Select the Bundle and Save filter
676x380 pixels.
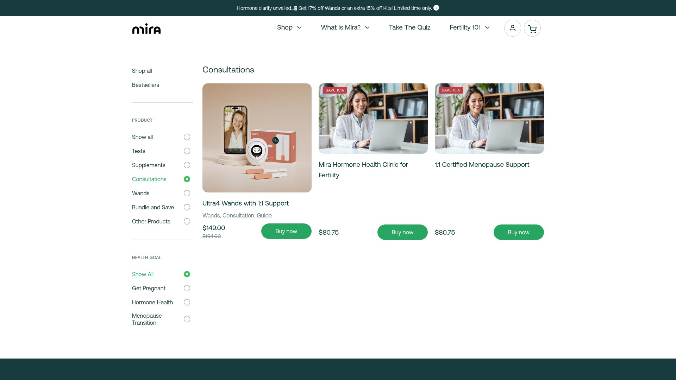tap(161, 207)
